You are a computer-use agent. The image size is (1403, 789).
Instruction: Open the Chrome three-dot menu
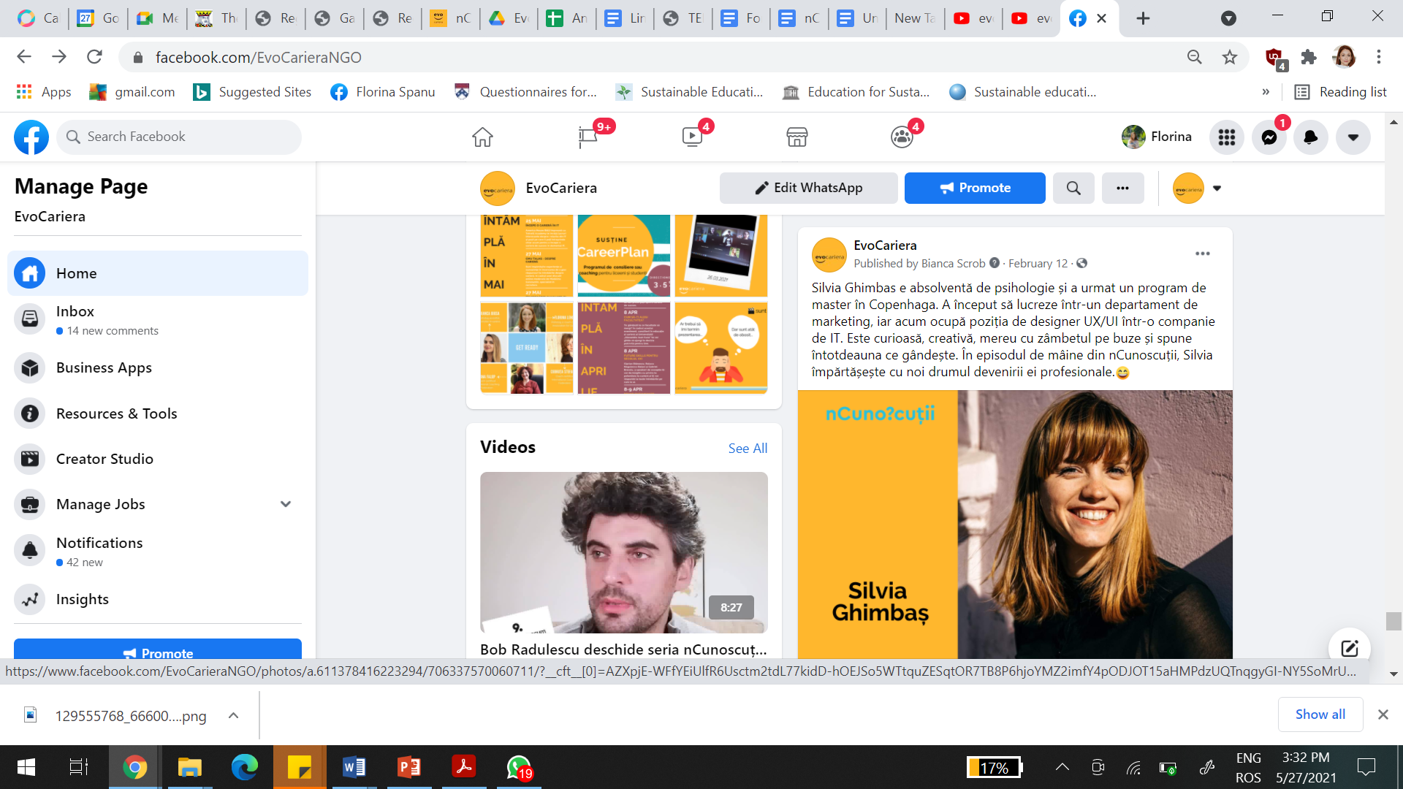point(1379,57)
